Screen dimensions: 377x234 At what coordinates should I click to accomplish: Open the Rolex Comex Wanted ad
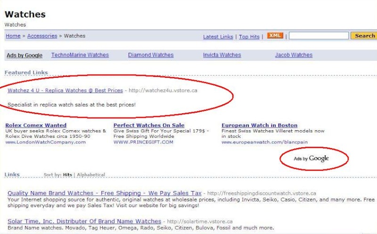36,125
